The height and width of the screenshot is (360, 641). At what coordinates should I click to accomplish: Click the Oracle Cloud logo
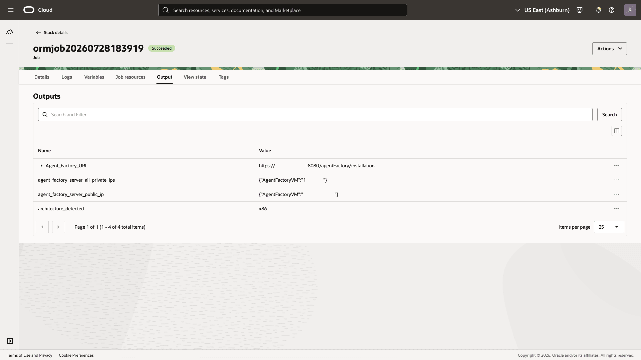pyautogui.click(x=38, y=10)
